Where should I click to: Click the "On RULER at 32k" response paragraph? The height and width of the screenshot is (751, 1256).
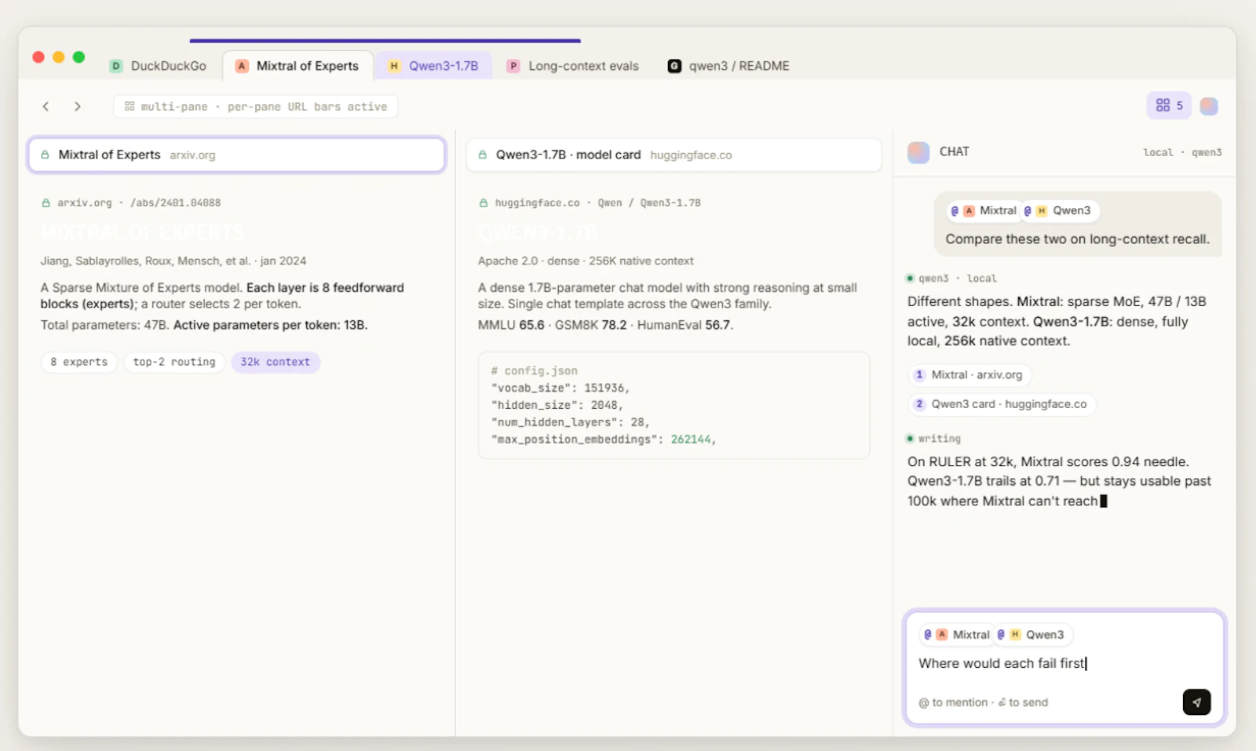[1059, 482]
